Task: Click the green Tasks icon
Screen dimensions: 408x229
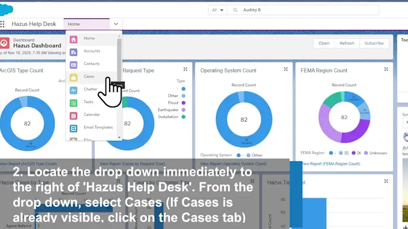Action: coord(73,103)
